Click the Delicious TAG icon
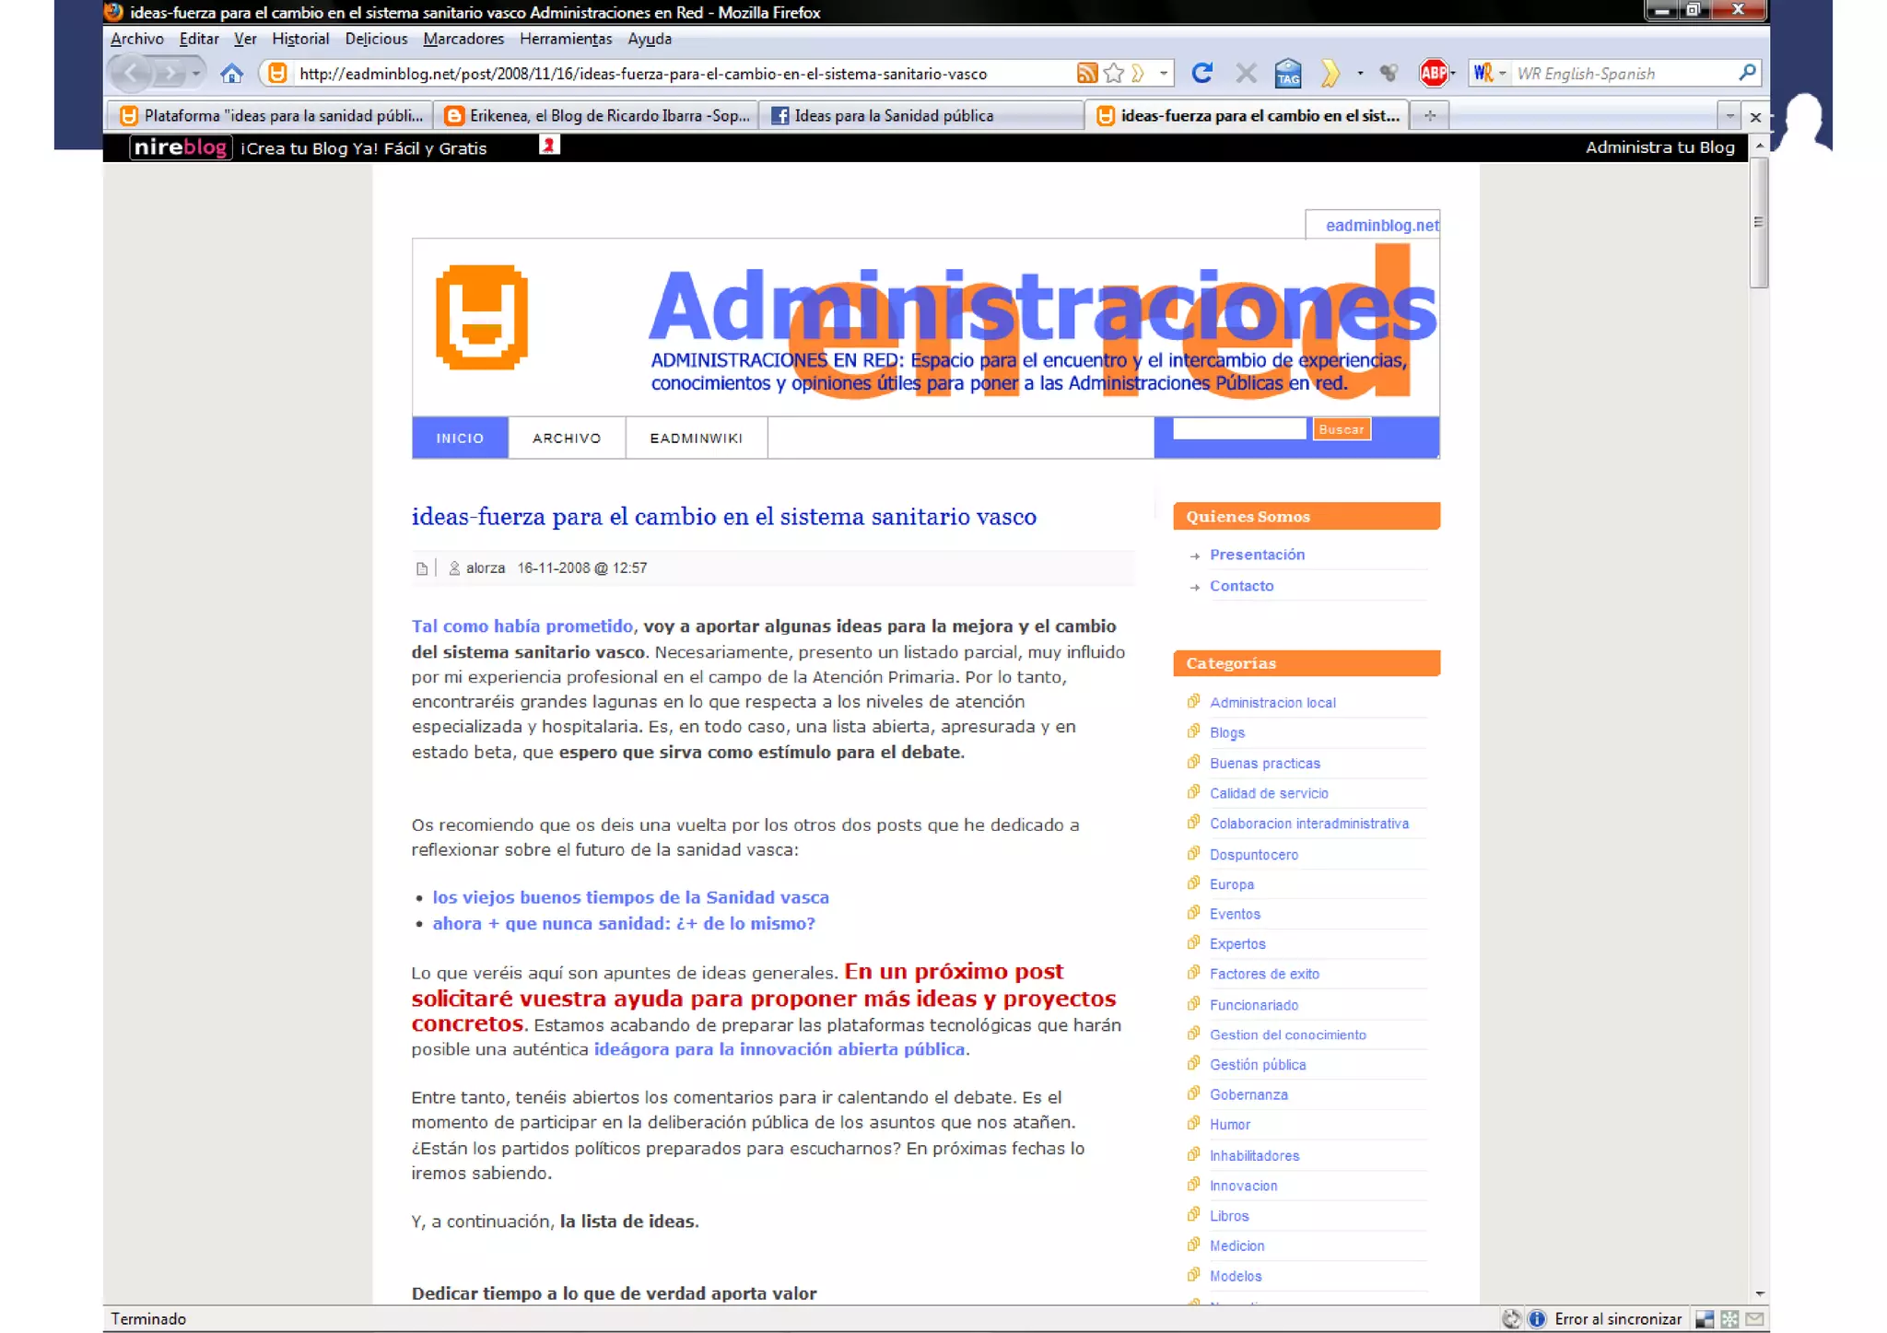 1287,73
